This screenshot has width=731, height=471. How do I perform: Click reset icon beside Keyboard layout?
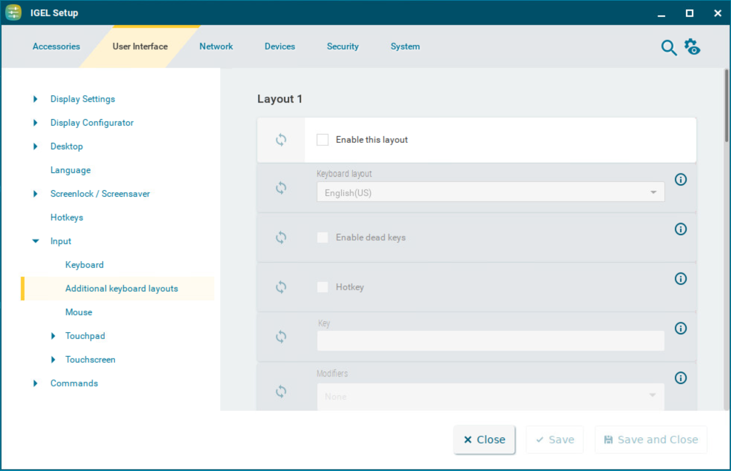tap(281, 188)
